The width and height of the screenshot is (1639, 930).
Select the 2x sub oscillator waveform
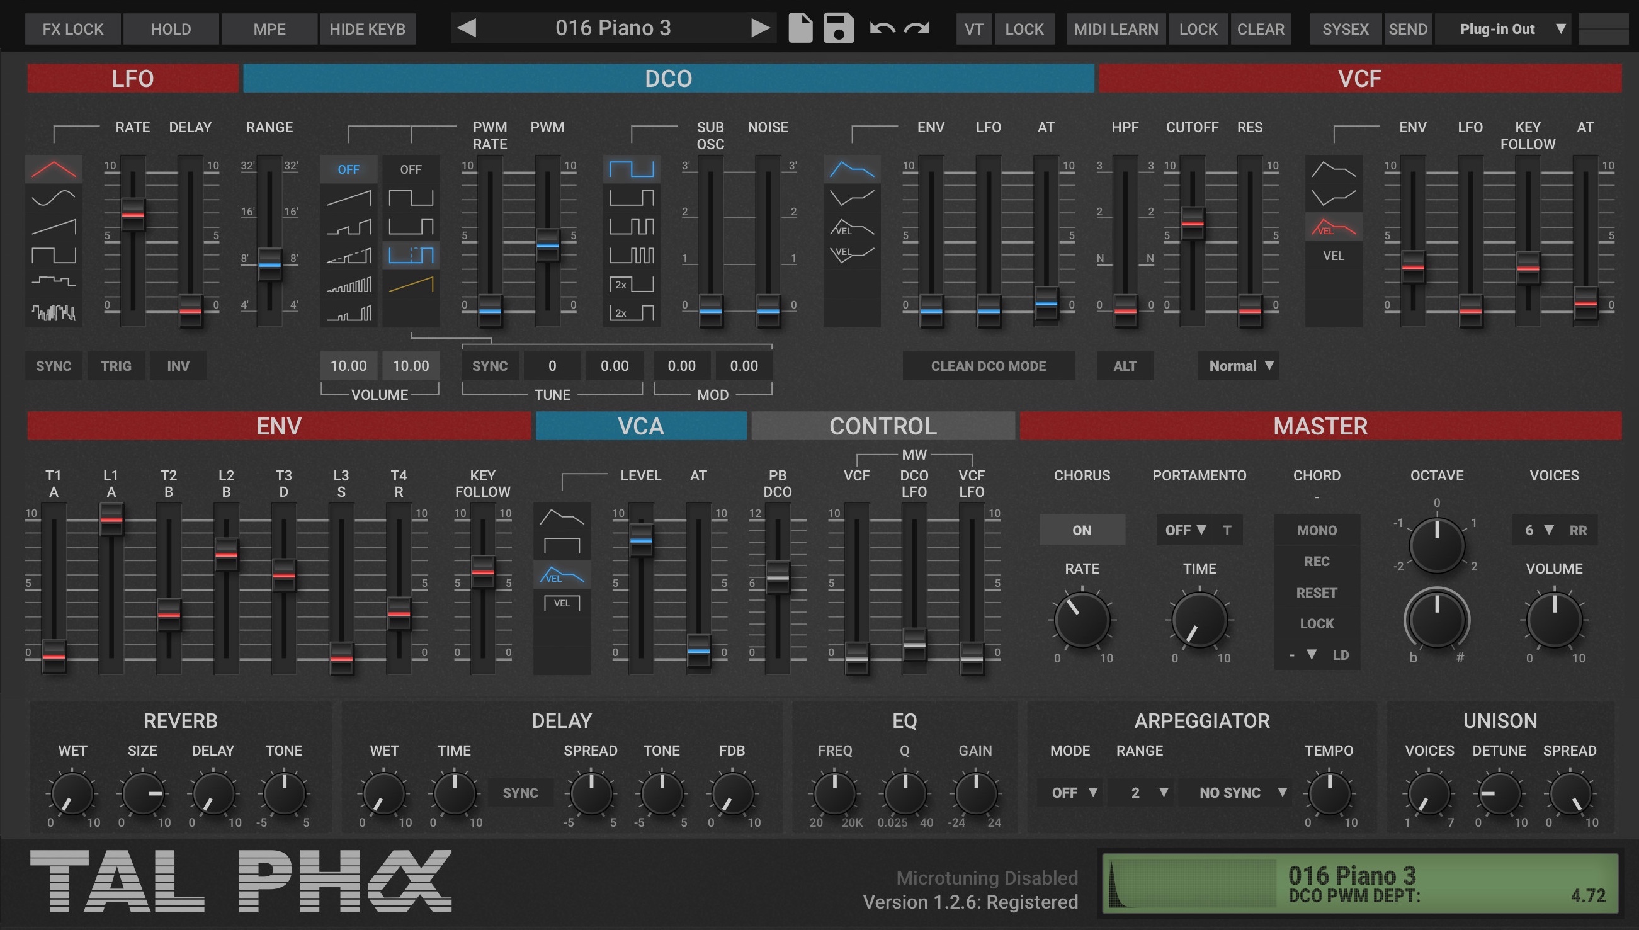(631, 284)
